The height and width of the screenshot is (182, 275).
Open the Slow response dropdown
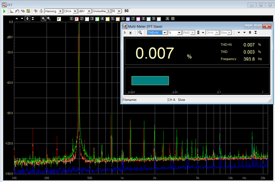click(229, 33)
